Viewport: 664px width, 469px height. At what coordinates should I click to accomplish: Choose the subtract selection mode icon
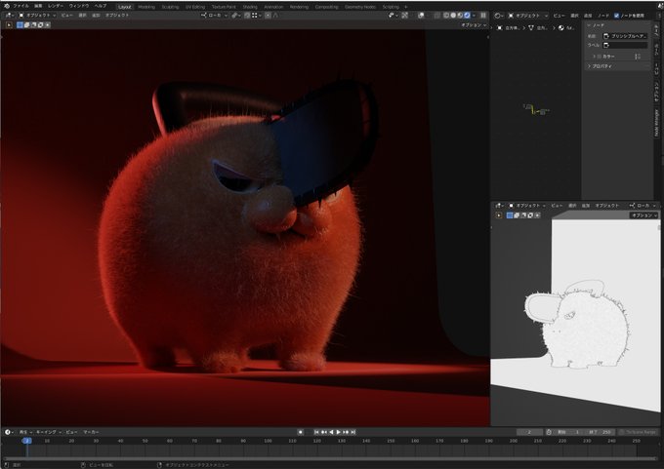pyautogui.click(x=33, y=25)
